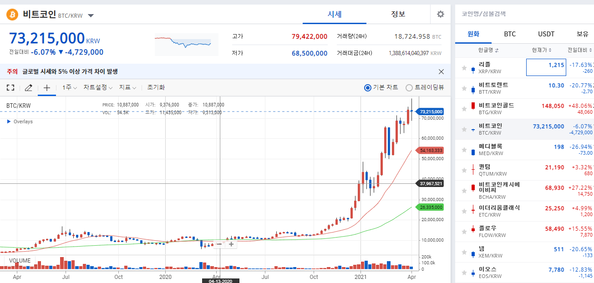Click the 73,215,000 current price tag on axis

coord(429,111)
